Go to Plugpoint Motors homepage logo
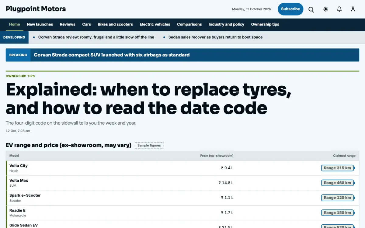The width and height of the screenshot is (365, 228). point(36,9)
